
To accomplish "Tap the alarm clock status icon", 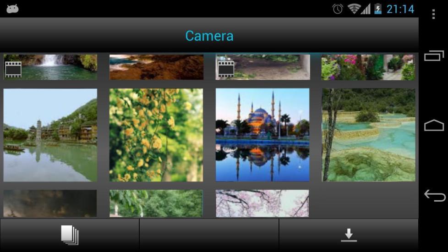I will pos(338,9).
